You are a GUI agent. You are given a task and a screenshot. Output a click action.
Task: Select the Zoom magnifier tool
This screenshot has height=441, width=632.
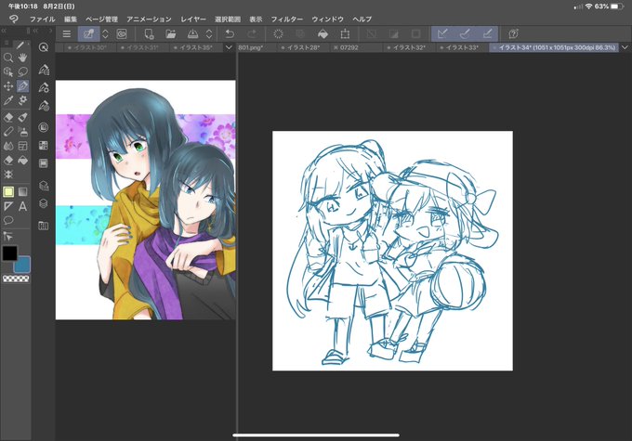[x=8, y=58]
